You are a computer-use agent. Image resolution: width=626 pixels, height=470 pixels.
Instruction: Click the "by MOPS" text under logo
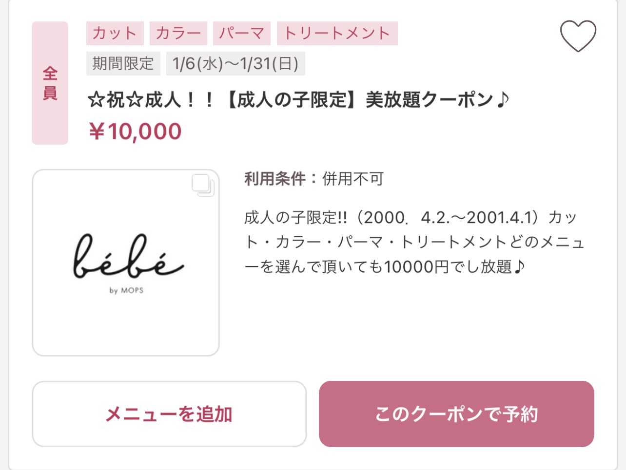coord(126,290)
